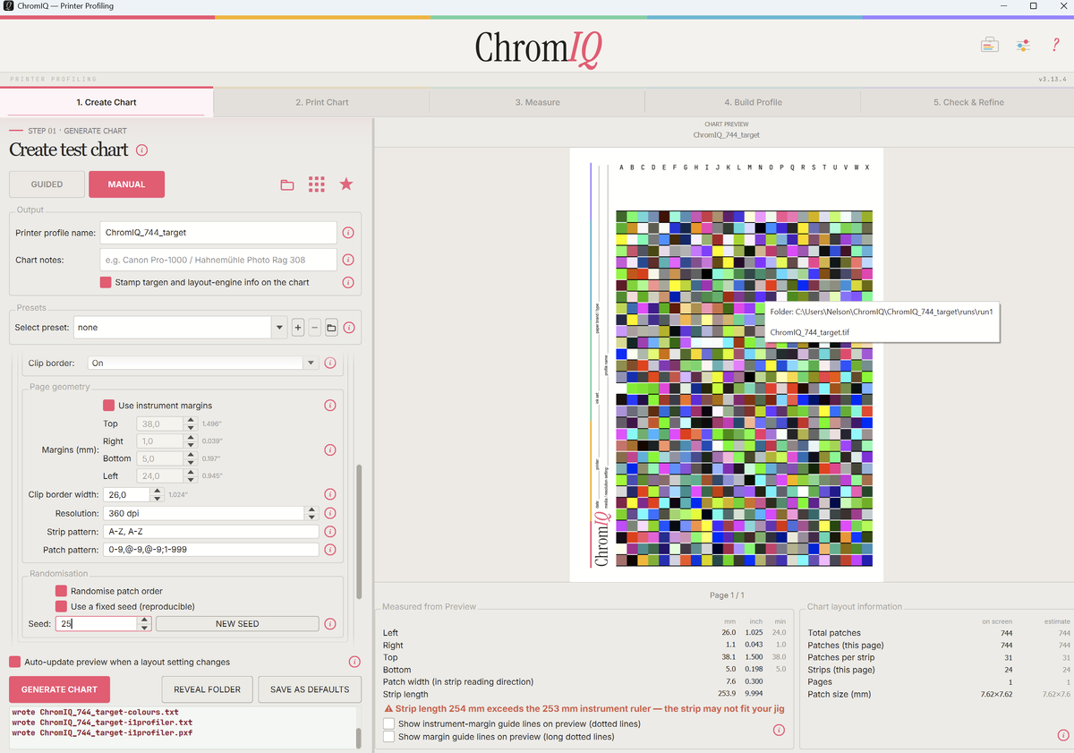Open the Select preset dropdown
The height and width of the screenshot is (753, 1074).
(x=180, y=328)
